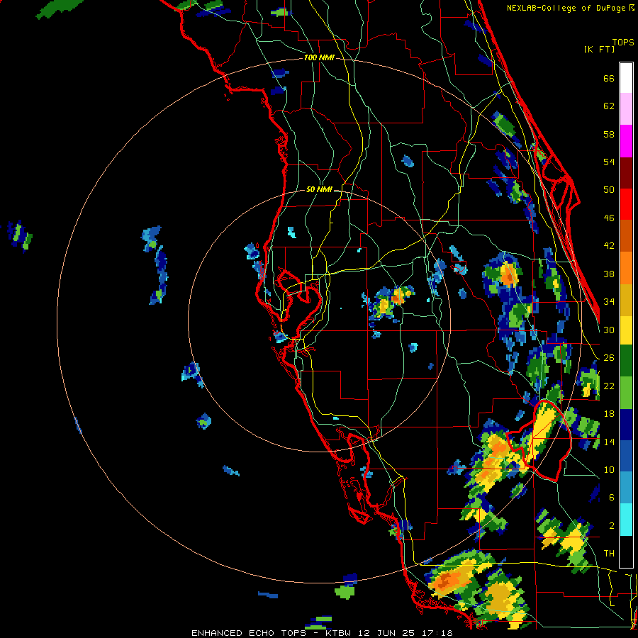Click the 54 legend value

609,162
